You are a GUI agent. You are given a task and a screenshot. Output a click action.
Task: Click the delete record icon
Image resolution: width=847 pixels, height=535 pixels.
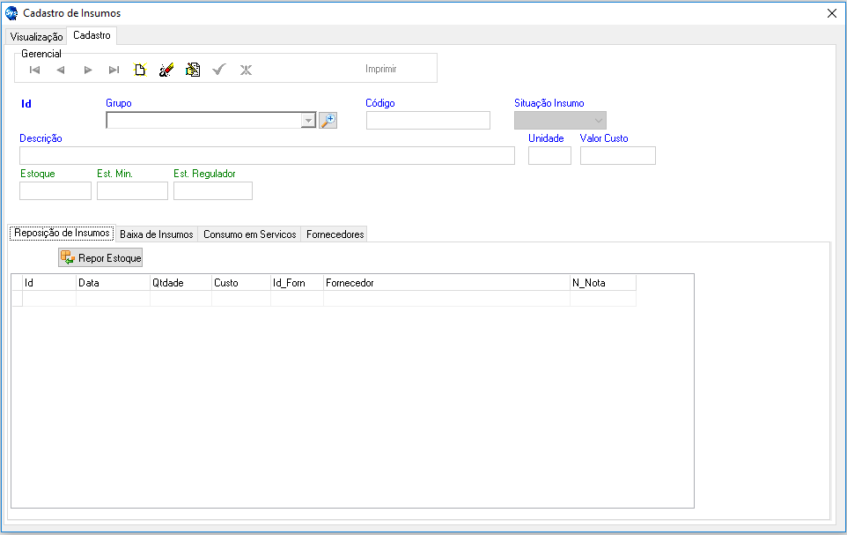click(193, 70)
